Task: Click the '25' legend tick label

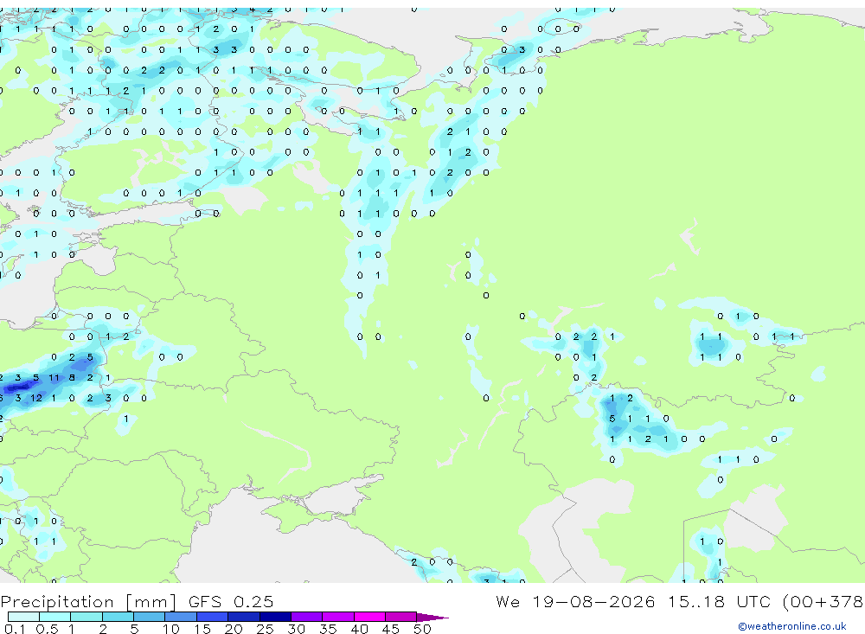Action: tap(265, 629)
